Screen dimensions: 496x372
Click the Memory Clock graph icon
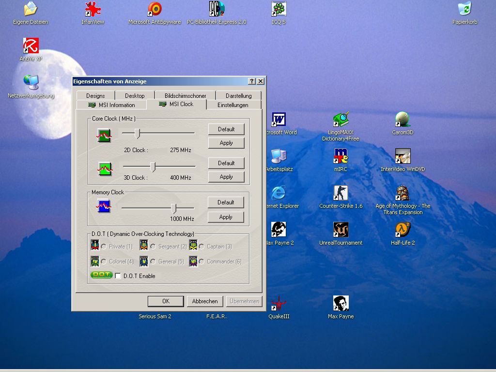coord(104,206)
